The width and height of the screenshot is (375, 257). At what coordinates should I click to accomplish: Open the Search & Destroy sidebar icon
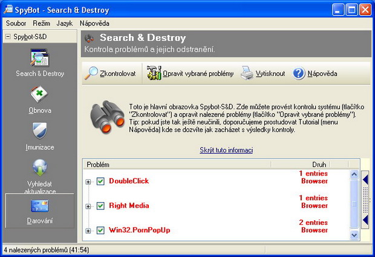tap(40, 58)
